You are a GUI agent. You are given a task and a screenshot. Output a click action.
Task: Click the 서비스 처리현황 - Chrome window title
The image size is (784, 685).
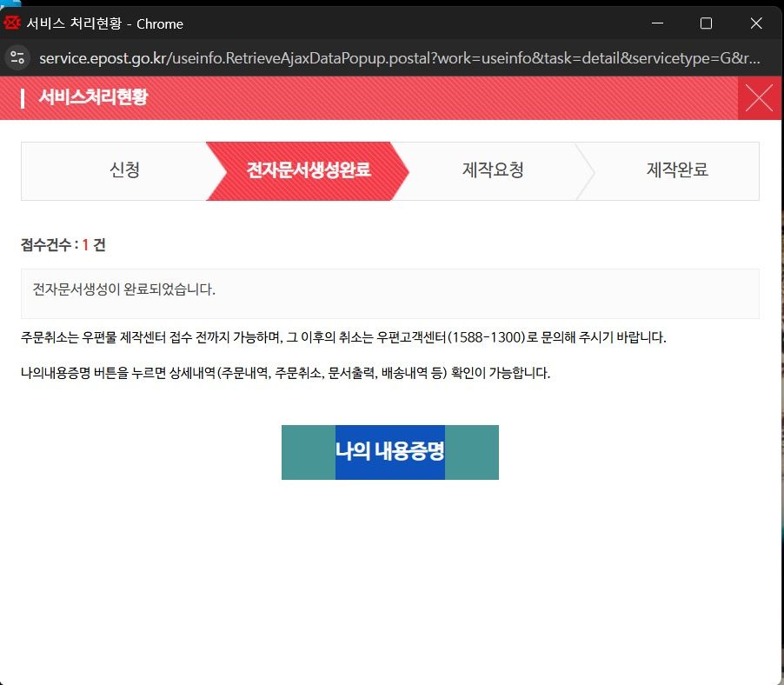click(x=105, y=23)
